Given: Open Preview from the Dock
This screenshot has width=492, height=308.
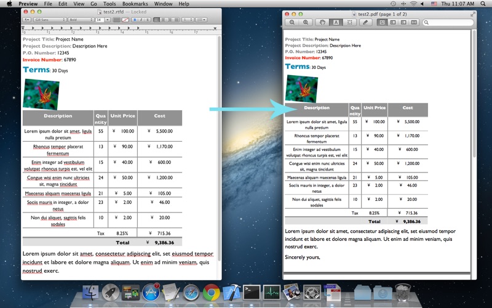Looking at the screenshot, I should pos(292,292).
